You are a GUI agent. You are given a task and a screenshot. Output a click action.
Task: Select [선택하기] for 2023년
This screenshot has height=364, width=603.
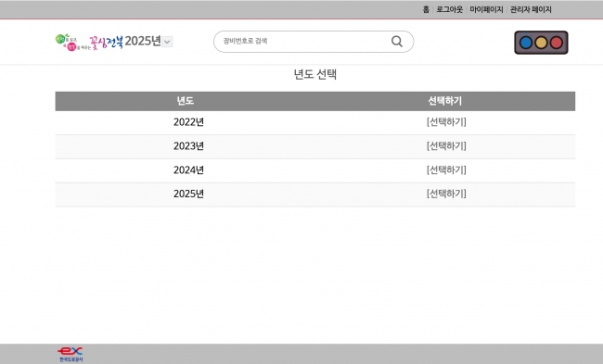coord(446,146)
